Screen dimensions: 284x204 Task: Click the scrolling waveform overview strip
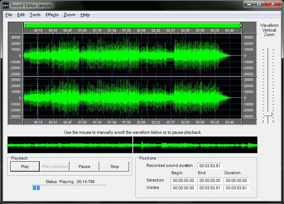pyautogui.click(x=132, y=145)
